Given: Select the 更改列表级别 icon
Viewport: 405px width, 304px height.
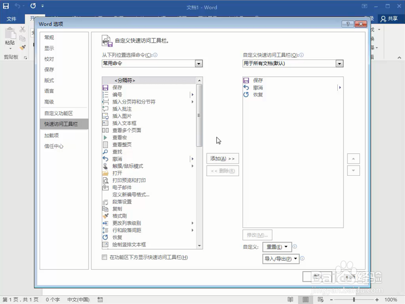Looking at the screenshot, I should click(x=105, y=223).
